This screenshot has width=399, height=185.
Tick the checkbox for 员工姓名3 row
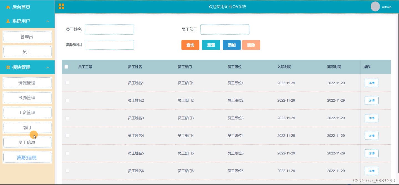(x=67, y=118)
